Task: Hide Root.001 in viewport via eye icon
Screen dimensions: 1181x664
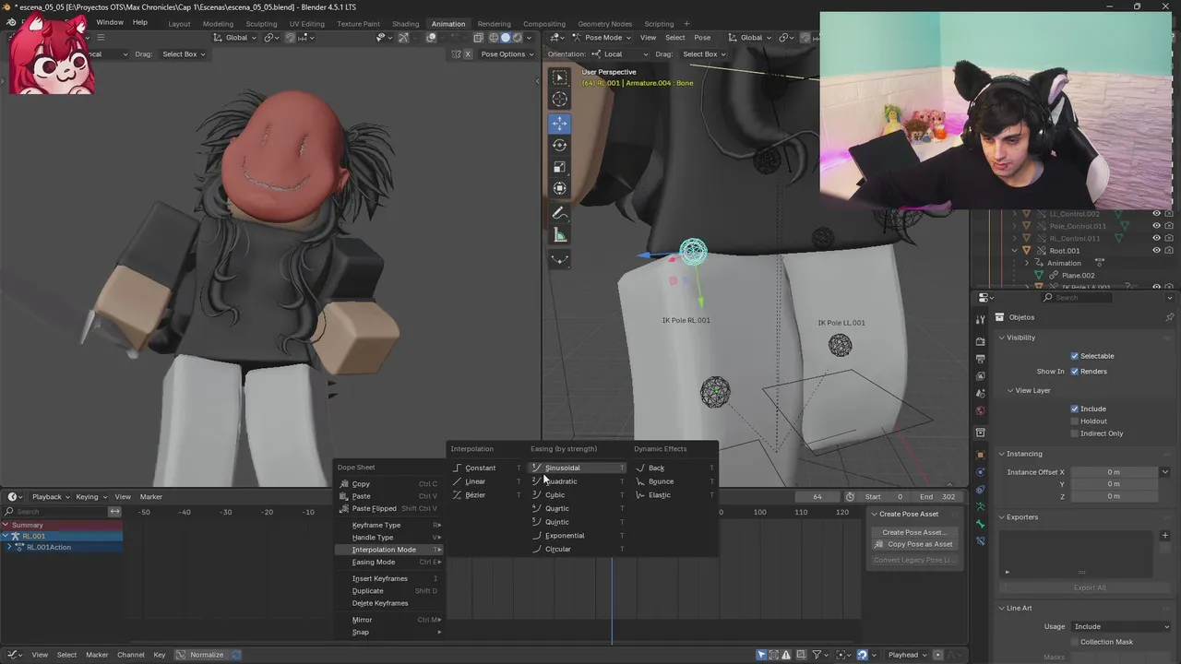Action: click(x=1156, y=251)
